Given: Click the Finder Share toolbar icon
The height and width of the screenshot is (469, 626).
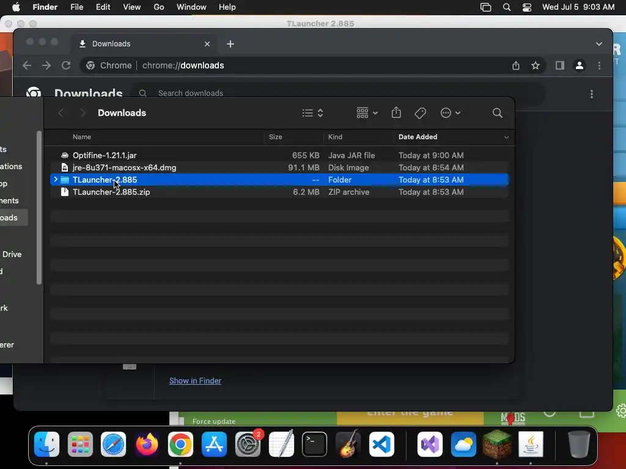Looking at the screenshot, I should (x=396, y=112).
